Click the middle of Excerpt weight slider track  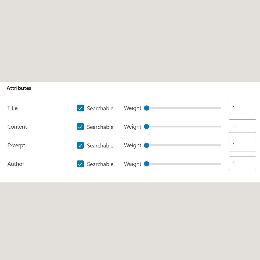click(184, 145)
